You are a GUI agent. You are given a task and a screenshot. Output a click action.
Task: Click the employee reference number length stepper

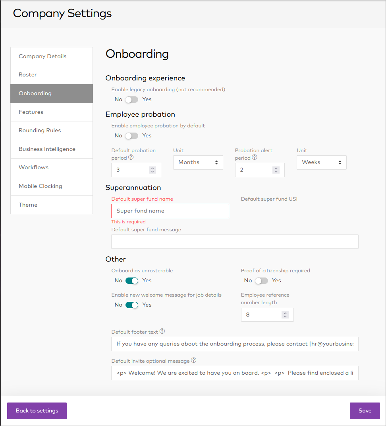tap(285, 315)
